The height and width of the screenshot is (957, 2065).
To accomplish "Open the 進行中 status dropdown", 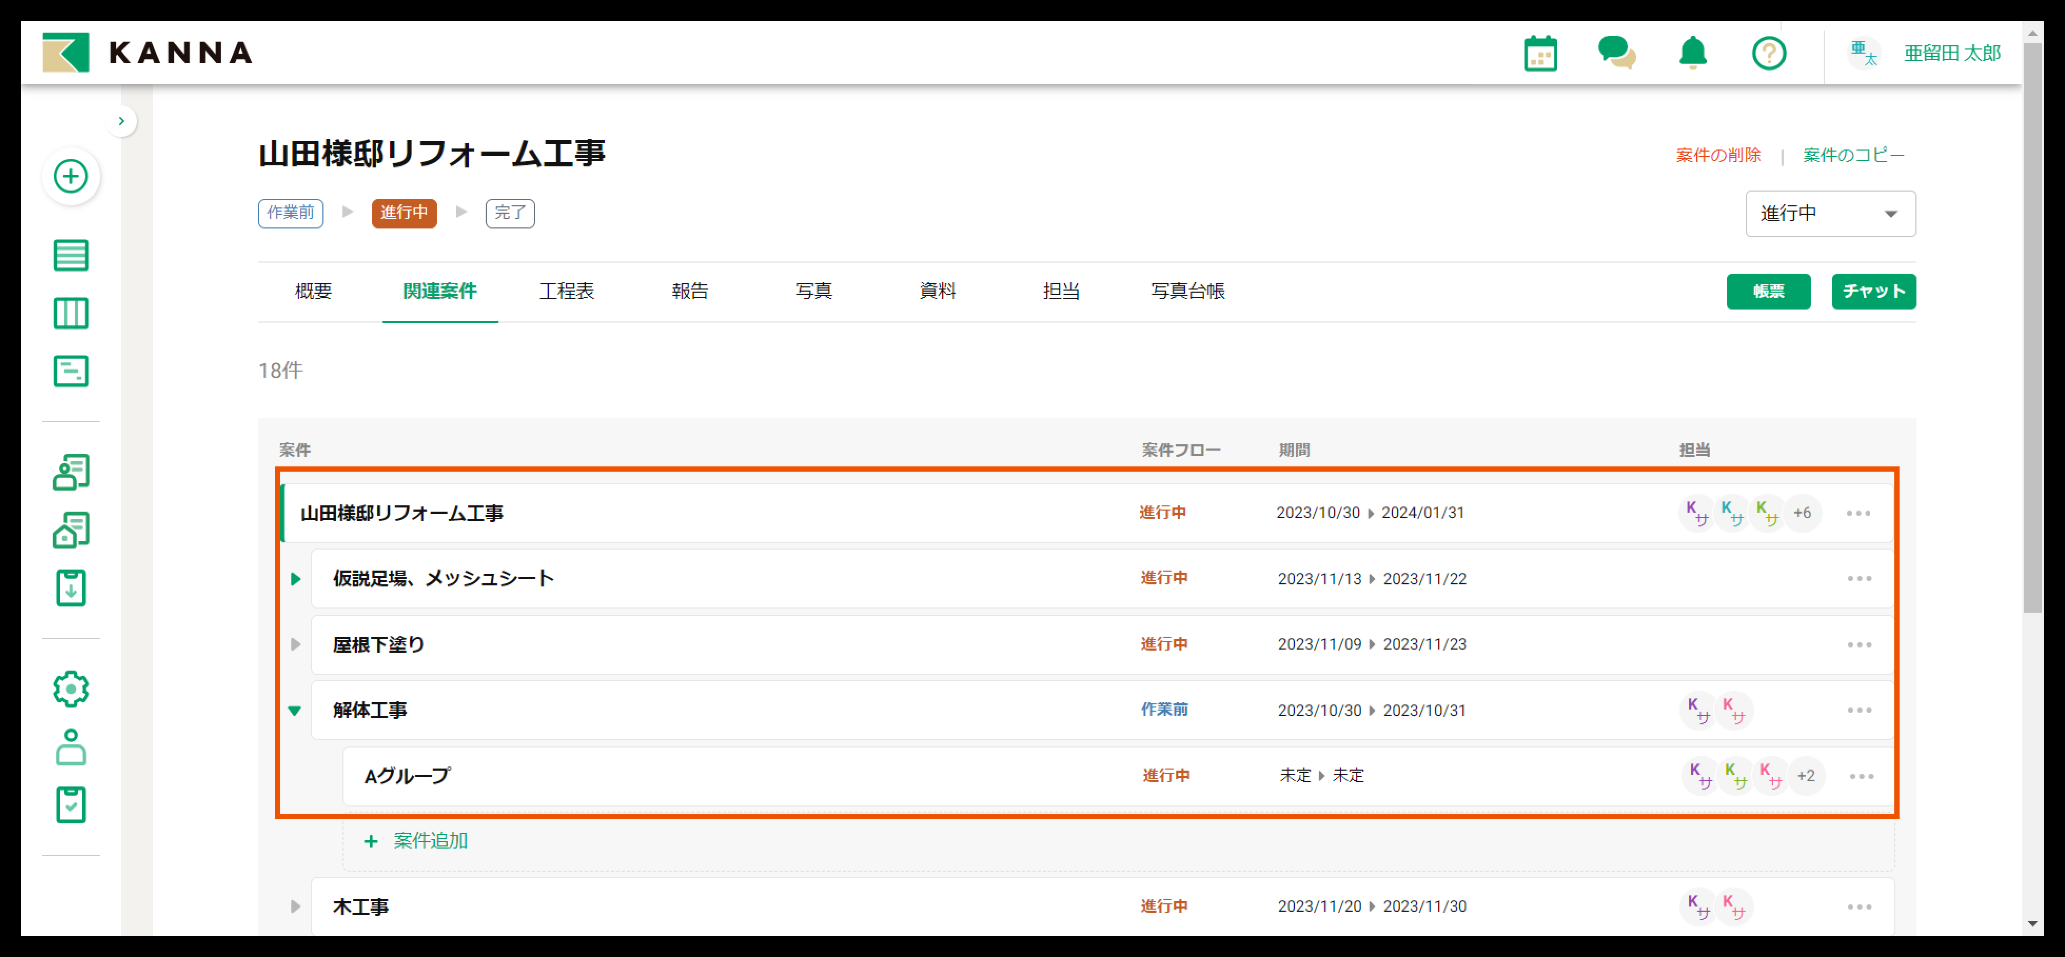I will [1830, 214].
